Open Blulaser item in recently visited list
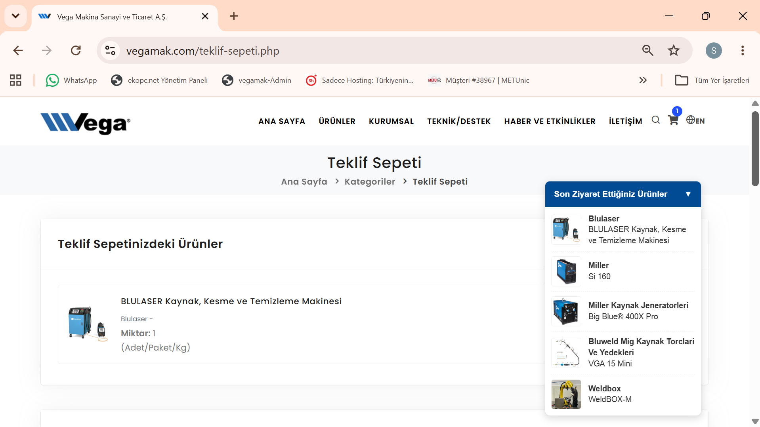This screenshot has width=760, height=427. coord(623,230)
